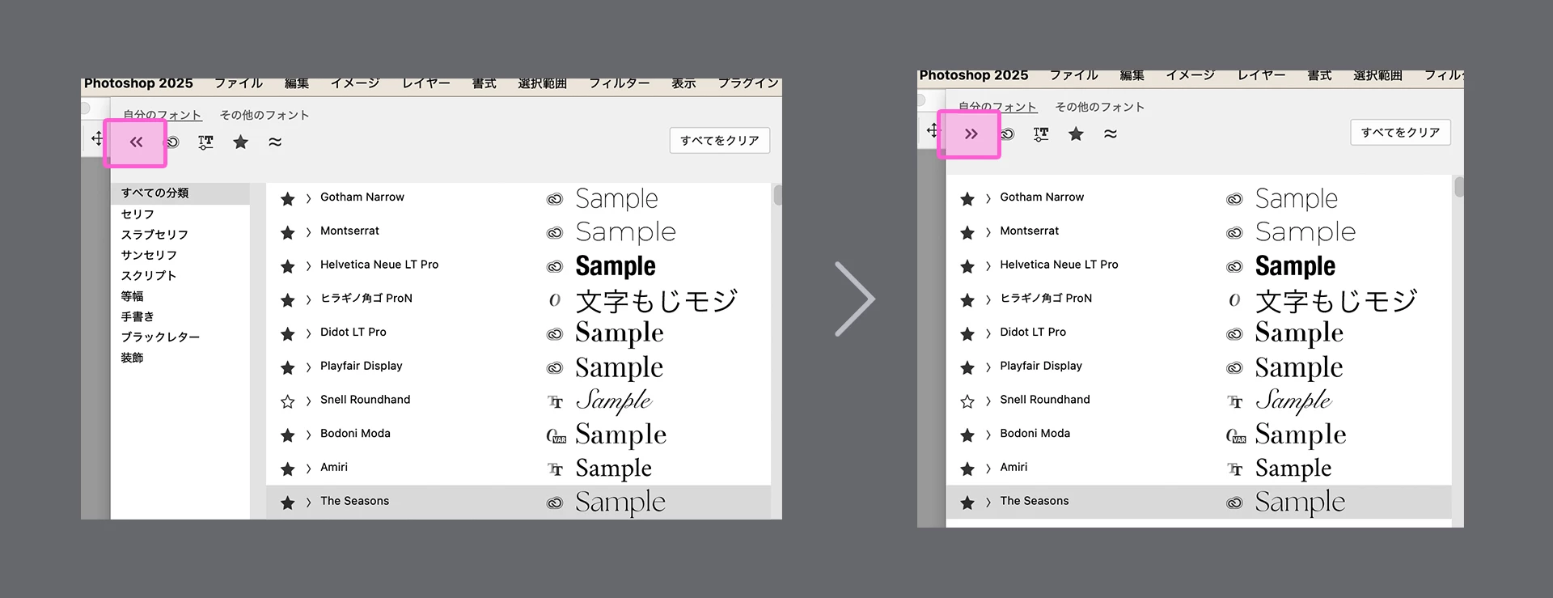Click cloud icon beside Helvetica Neue sample, left panel
1553x598 pixels.
pyautogui.click(x=555, y=267)
